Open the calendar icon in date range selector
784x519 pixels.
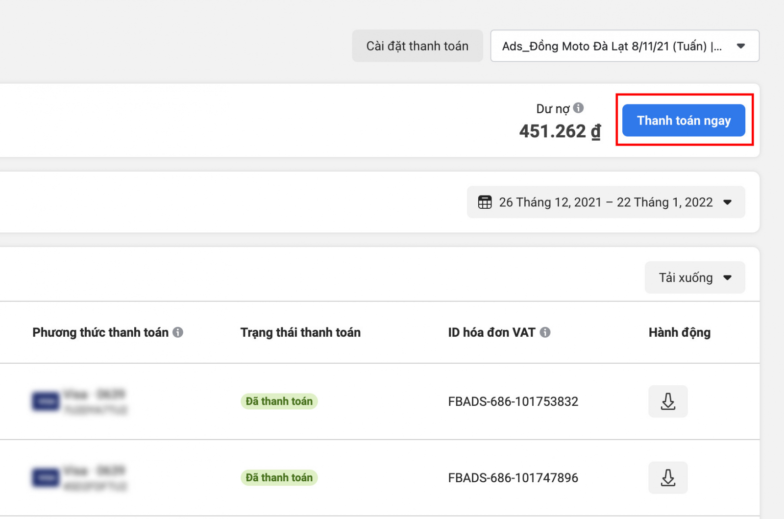485,202
